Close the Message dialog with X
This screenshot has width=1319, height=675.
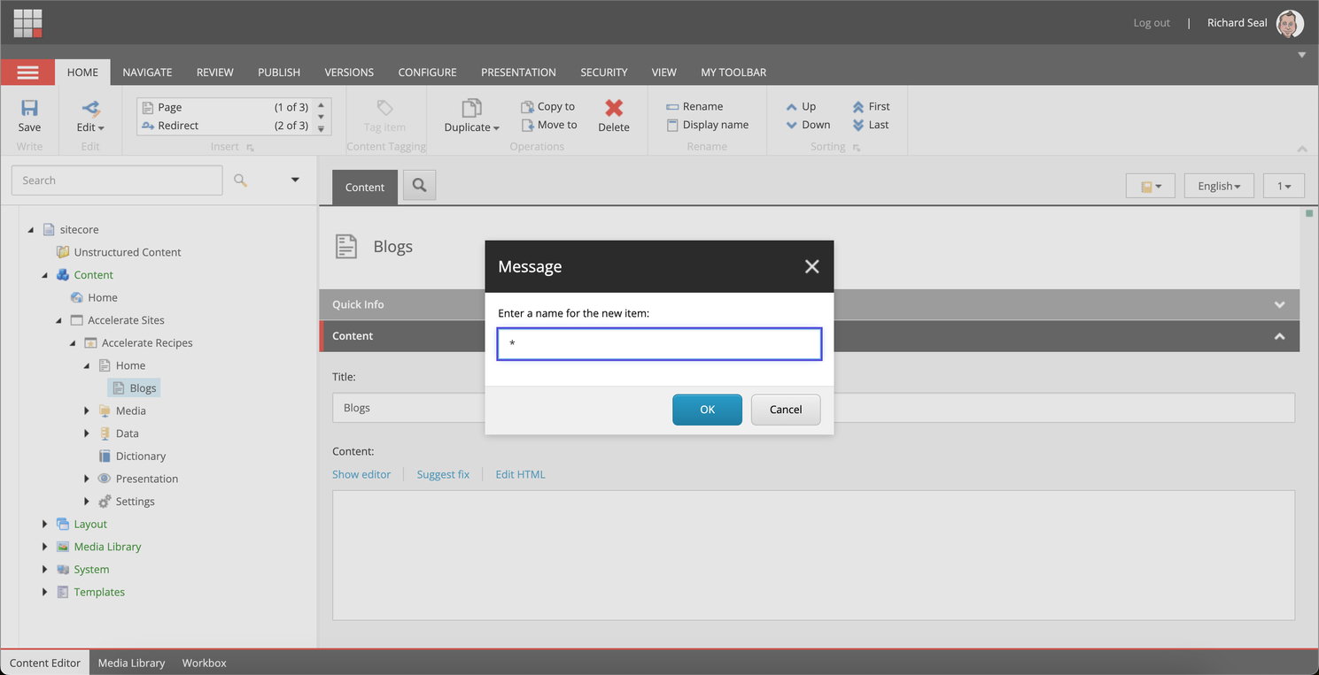coord(811,266)
